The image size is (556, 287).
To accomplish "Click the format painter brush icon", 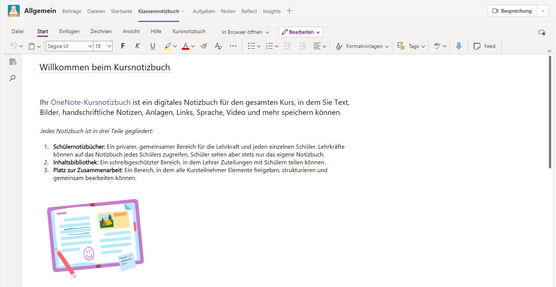I will coord(203,46).
